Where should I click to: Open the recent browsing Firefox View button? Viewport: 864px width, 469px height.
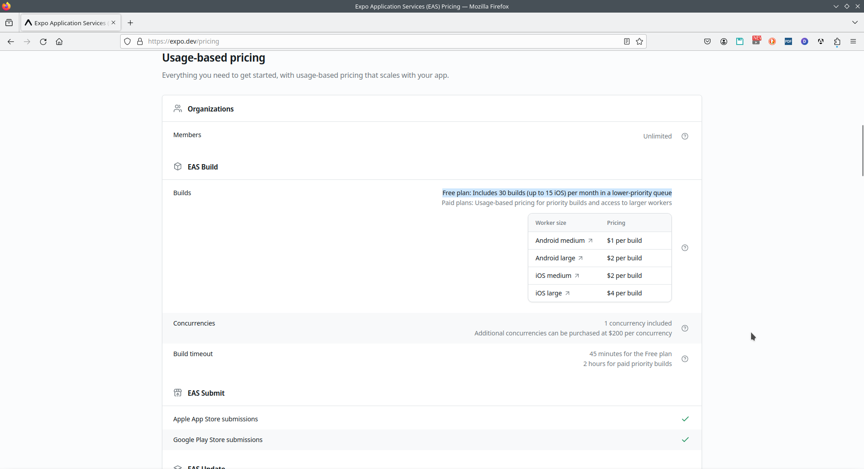click(x=9, y=22)
